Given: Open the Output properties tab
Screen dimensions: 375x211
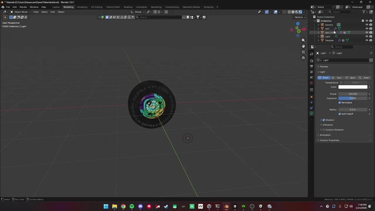Looking at the screenshot, I should click(311, 66).
